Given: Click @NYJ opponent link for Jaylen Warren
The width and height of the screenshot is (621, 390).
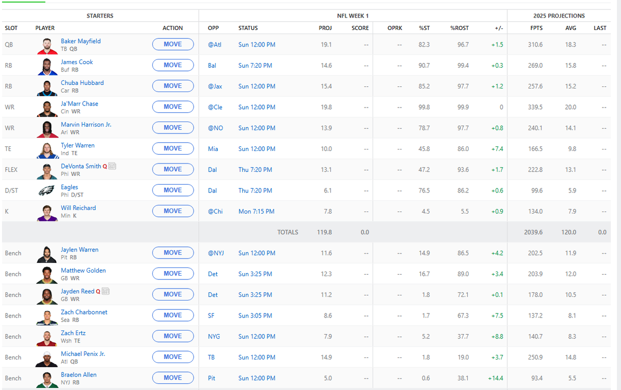Looking at the screenshot, I should coord(216,253).
